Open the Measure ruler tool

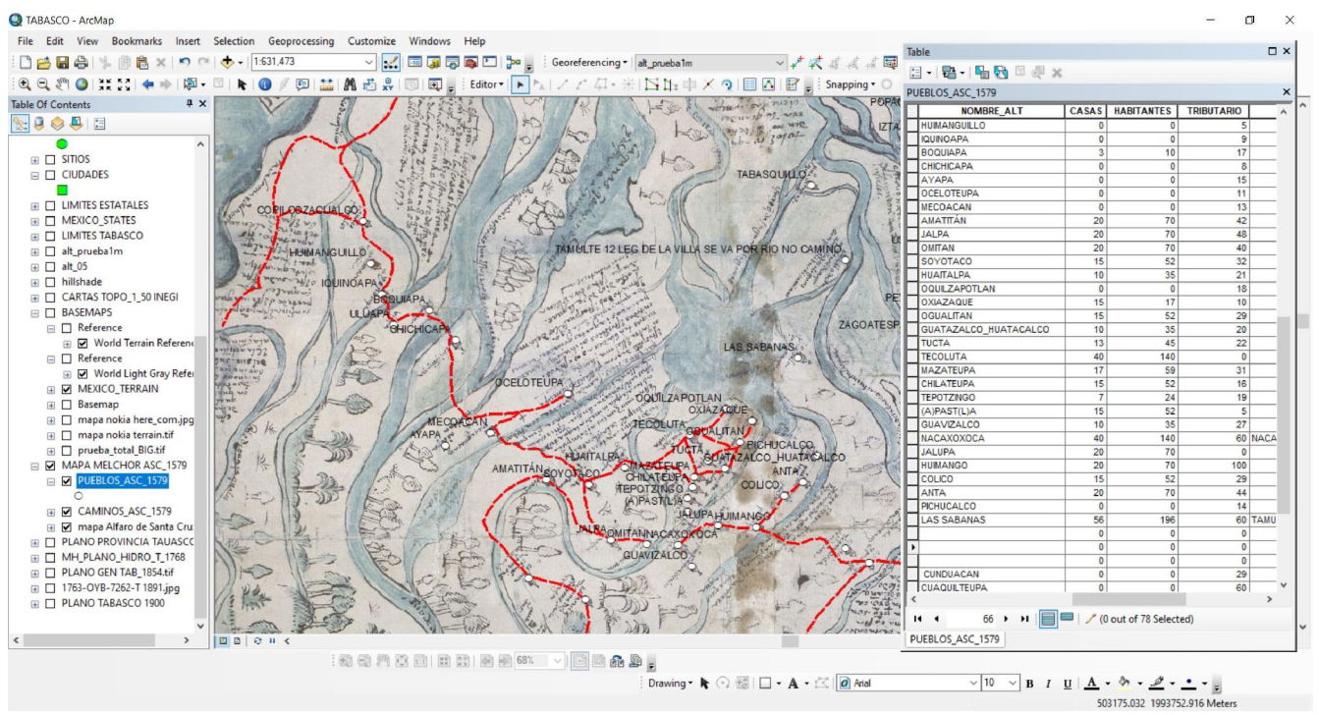point(327,84)
